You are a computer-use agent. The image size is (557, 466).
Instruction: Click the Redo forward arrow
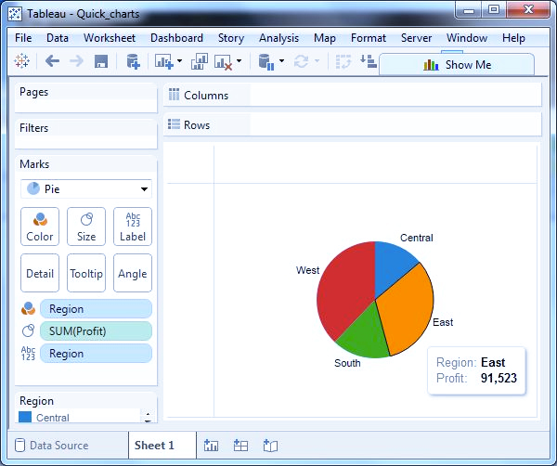point(76,61)
